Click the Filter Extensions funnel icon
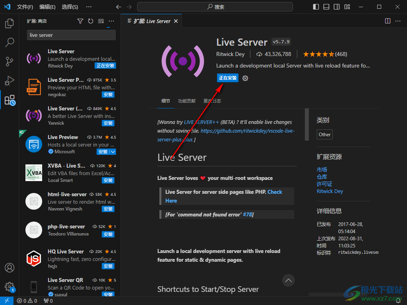407x305 pixels. pos(80,21)
